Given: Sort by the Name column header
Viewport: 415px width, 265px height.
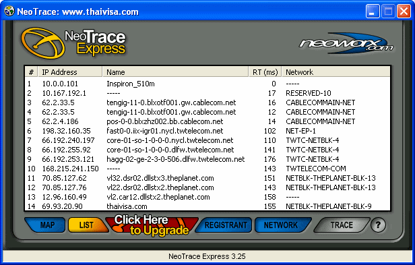Looking at the screenshot, I should click(x=175, y=72).
